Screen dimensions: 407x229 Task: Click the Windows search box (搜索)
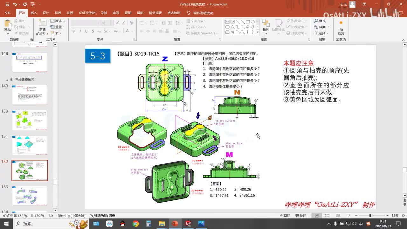pyautogui.click(x=51, y=224)
